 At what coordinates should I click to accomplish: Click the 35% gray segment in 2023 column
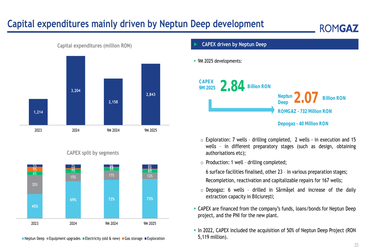(35, 185)
